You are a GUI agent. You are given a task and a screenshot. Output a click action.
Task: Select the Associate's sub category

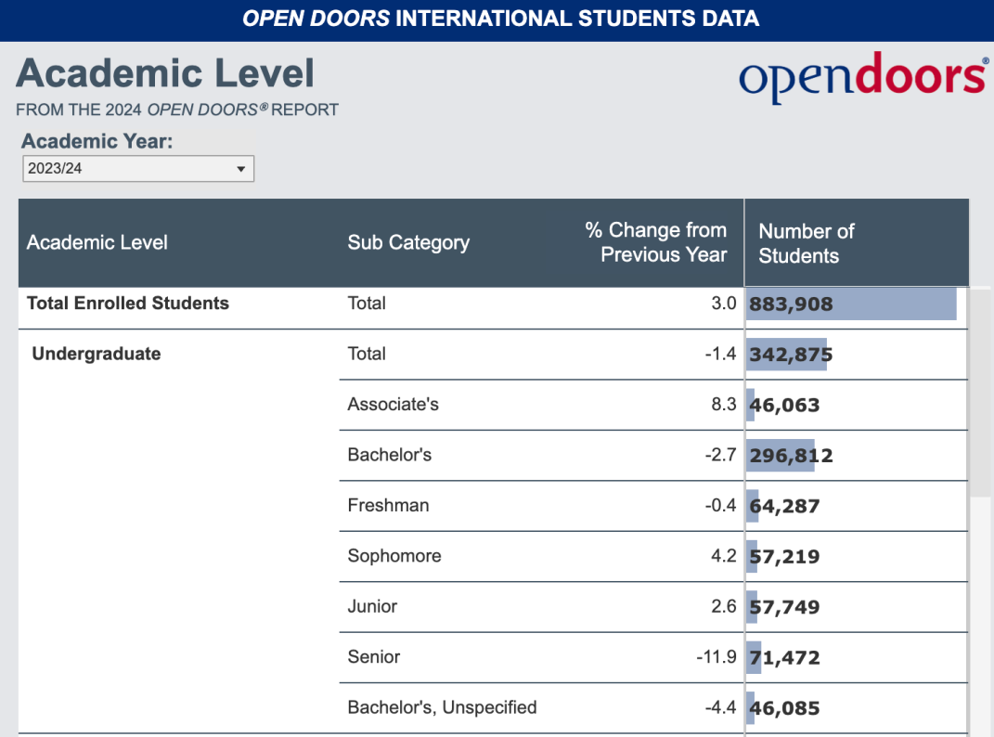click(x=393, y=404)
